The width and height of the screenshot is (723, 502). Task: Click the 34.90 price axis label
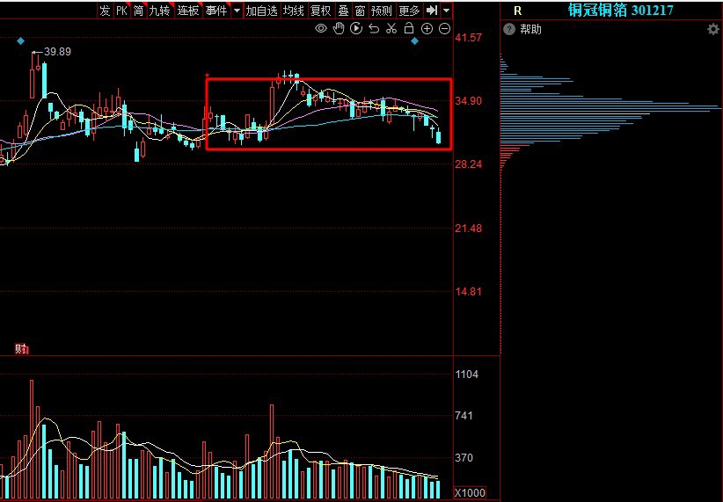tap(469, 101)
